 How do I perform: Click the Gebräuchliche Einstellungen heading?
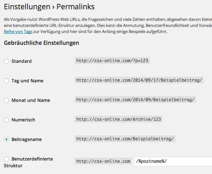coord(41,43)
